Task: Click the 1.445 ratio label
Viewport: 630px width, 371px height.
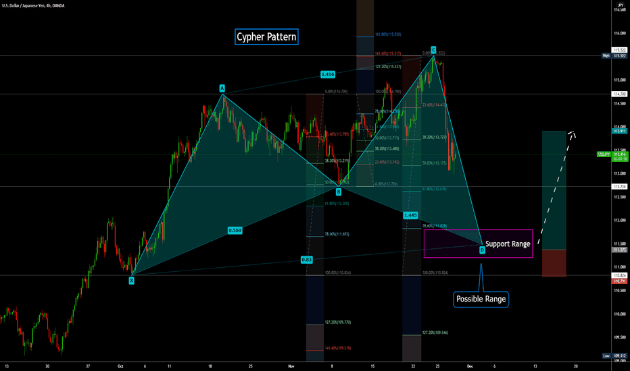Action: tap(410, 215)
